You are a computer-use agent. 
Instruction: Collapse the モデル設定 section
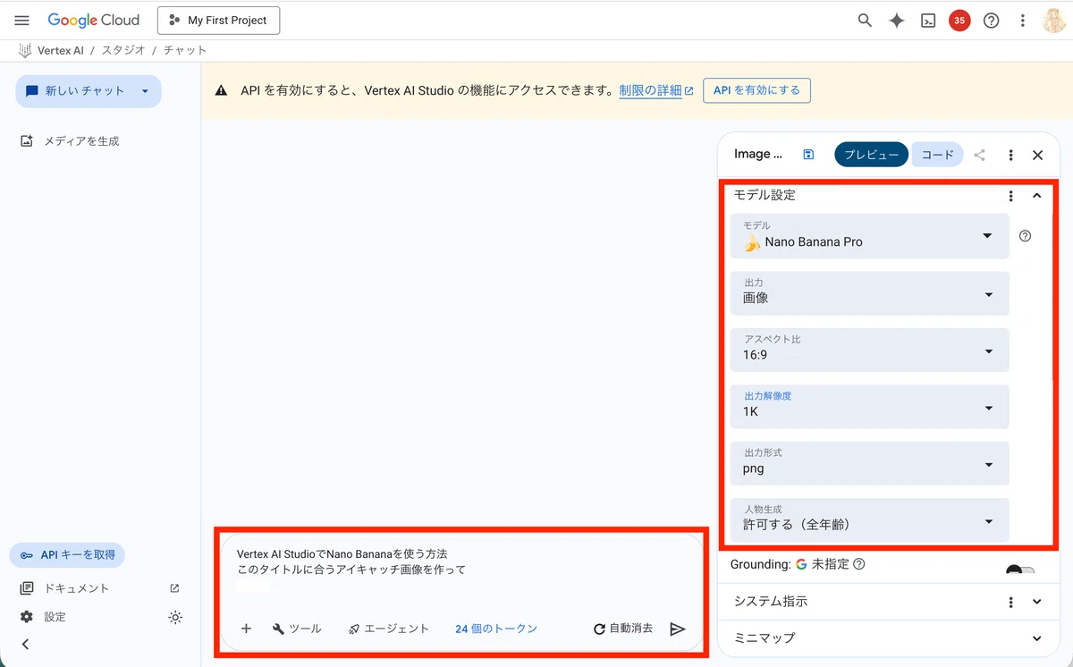[1037, 196]
